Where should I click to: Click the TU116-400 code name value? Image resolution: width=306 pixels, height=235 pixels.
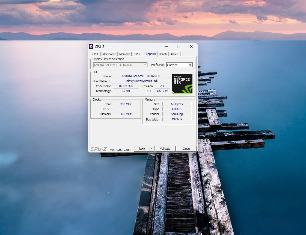(x=126, y=86)
